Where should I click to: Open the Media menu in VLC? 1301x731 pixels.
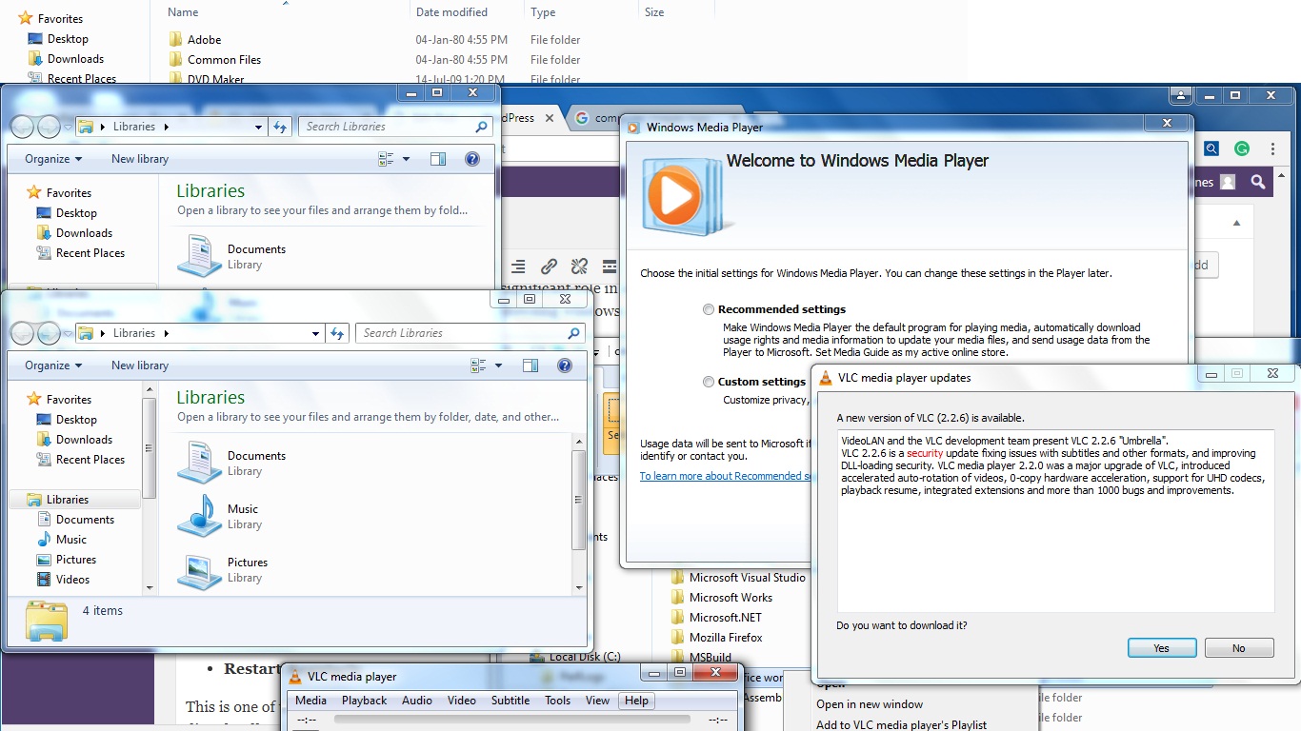[310, 701]
